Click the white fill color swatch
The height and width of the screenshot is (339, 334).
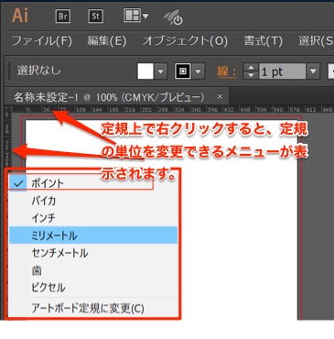click(x=145, y=71)
